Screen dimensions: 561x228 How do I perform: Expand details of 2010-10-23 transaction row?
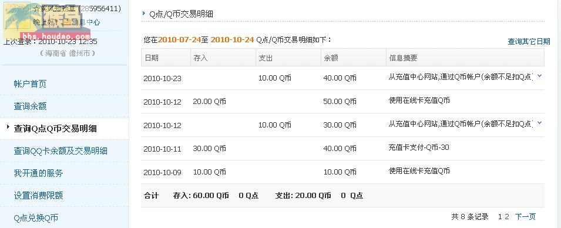pos(539,76)
